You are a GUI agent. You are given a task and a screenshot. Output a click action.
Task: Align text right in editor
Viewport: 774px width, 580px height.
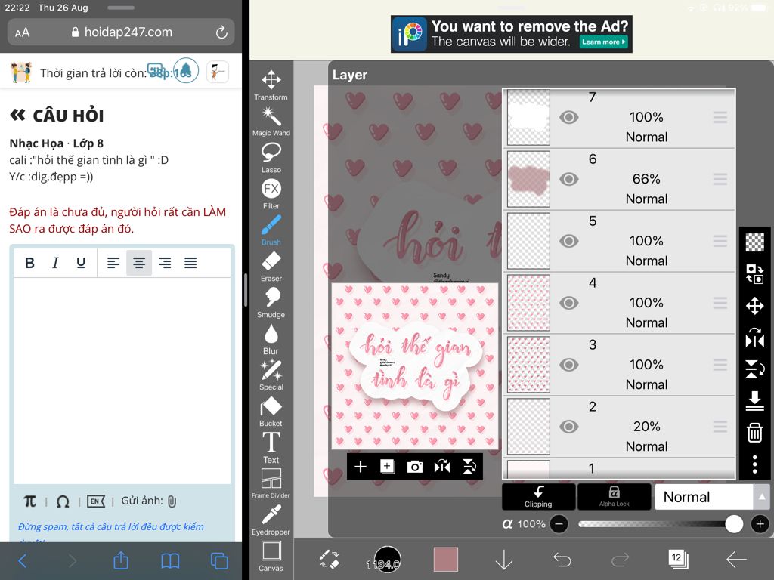click(x=165, y=263)
